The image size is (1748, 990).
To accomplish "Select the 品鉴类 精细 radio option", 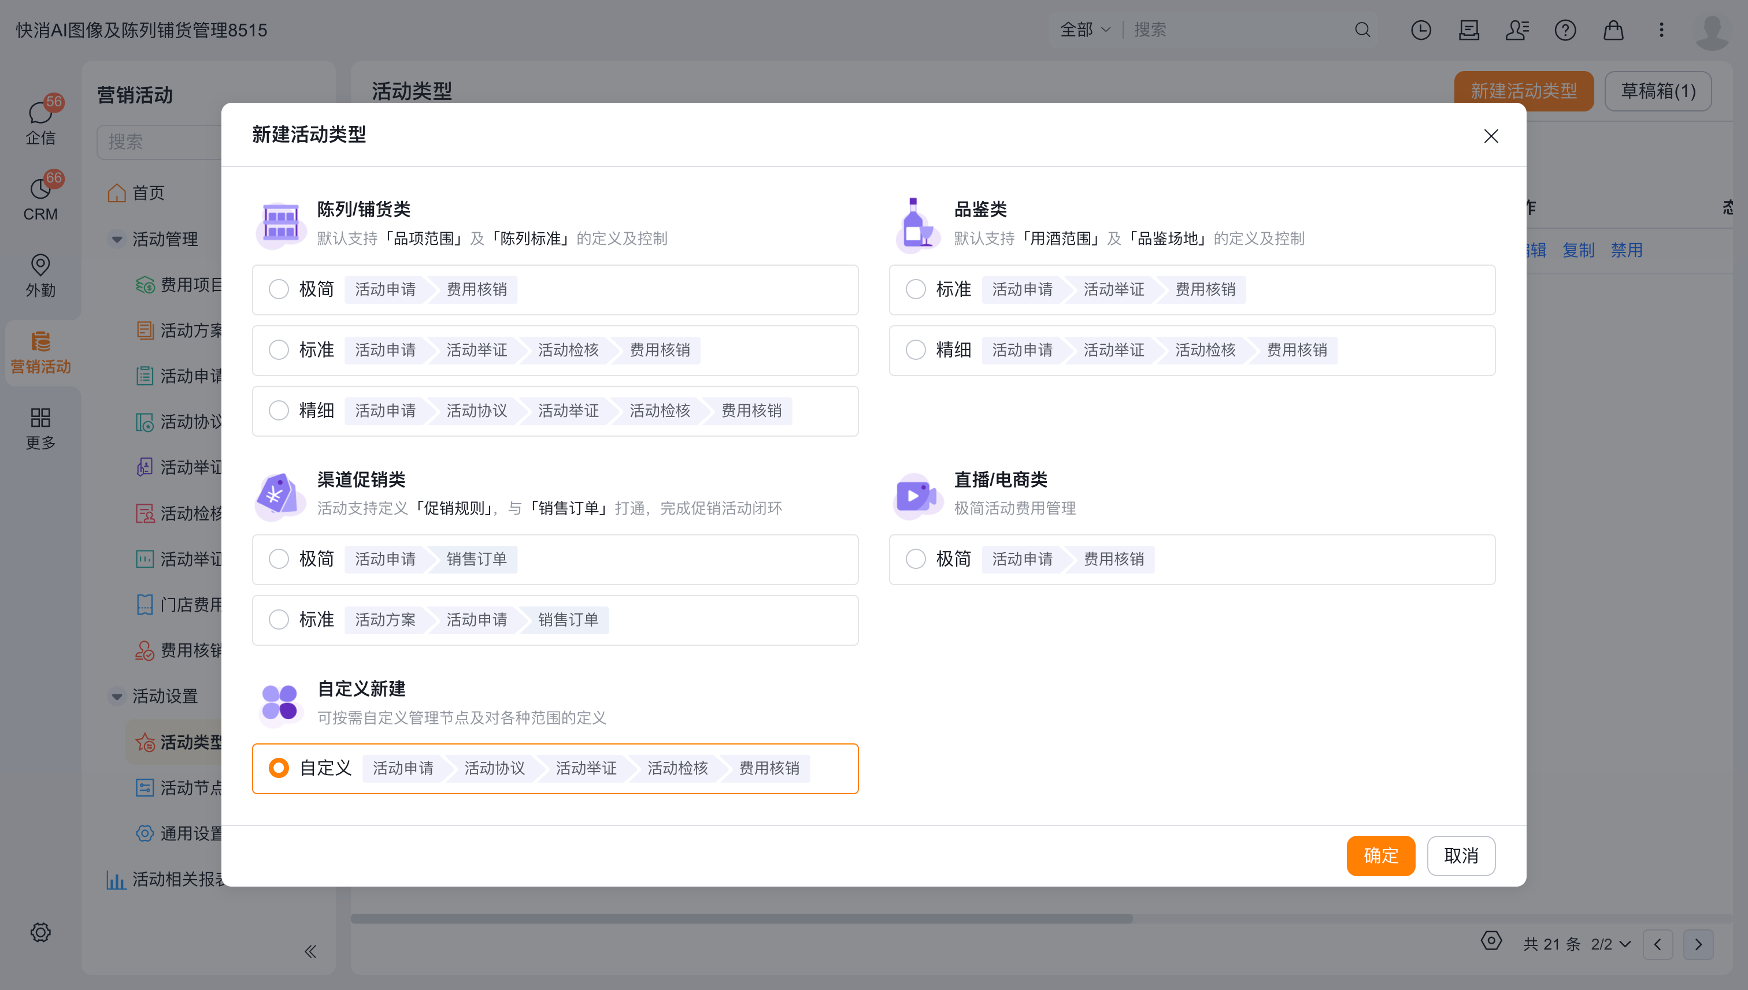I will (916, 350).
